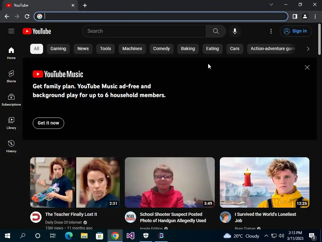This screenshot has width=322, height=242.
Task: Open the lighthouse thumbnail (12:25)
Action: click(x=264, y=182)
